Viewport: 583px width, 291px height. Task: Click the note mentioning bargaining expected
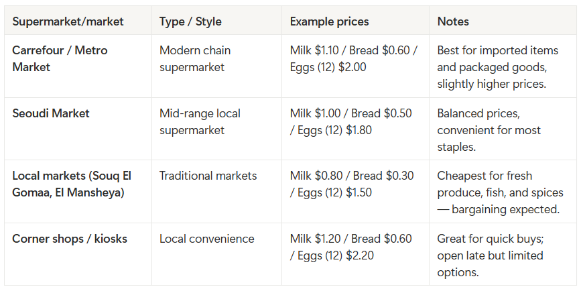[500, 192]
